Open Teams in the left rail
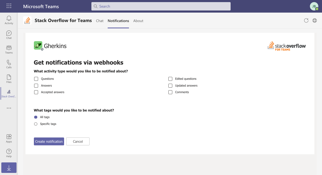 pyautogui.click(x=9, y=49)
